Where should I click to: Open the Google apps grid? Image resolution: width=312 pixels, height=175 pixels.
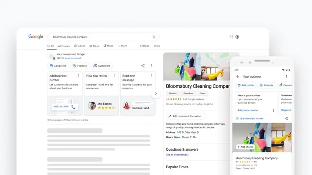[231, 37]
